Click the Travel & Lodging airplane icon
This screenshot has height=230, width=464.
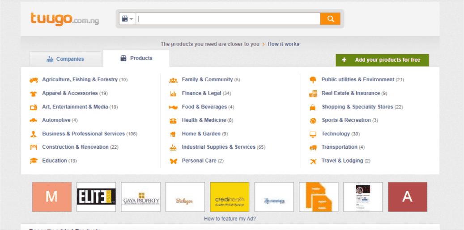[x=313, y=161]
